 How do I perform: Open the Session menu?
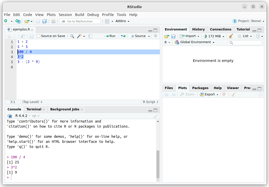pyautogui.click(x=65, y=15)
